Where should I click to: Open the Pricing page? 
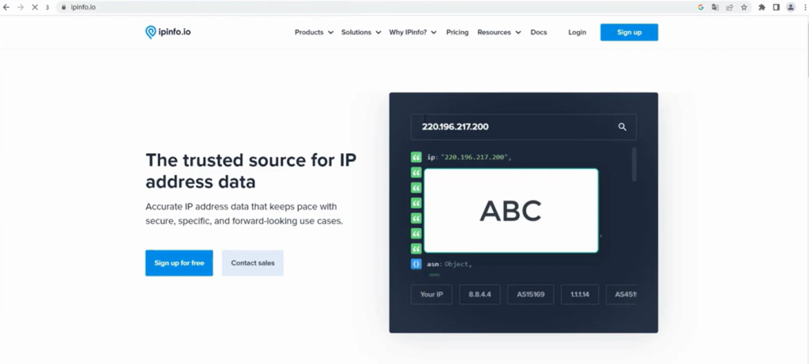pos(457,32)
